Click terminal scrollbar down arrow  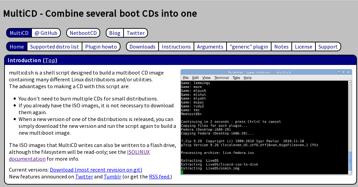350,172
